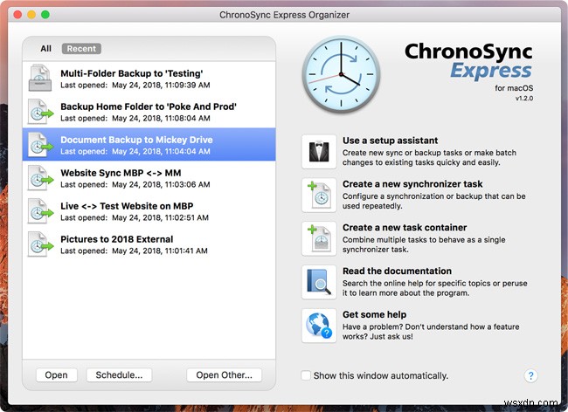This screenshot has width=568, height=412.
Task: Click the ChronoSync Express Organizer window title
Action: pos(284,15)
